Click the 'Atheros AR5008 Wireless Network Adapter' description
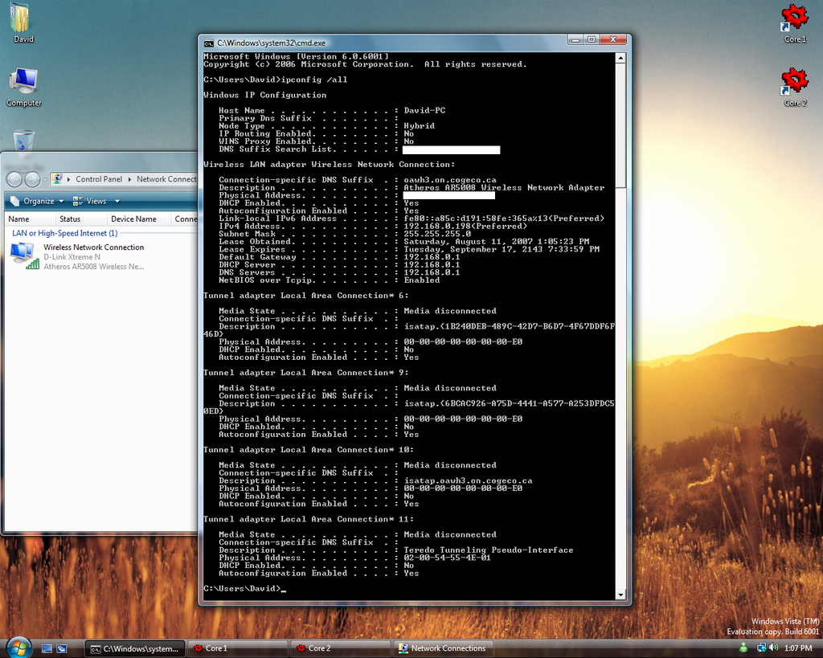The height and width of the screenshot is (658, 823). tap(504, 187)
